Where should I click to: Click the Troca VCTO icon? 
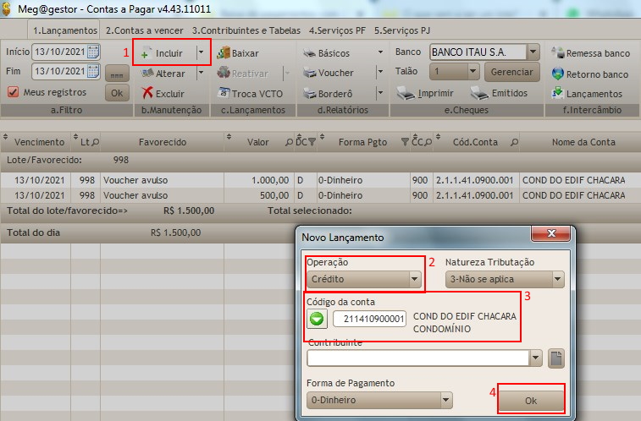tap(224, 93)
